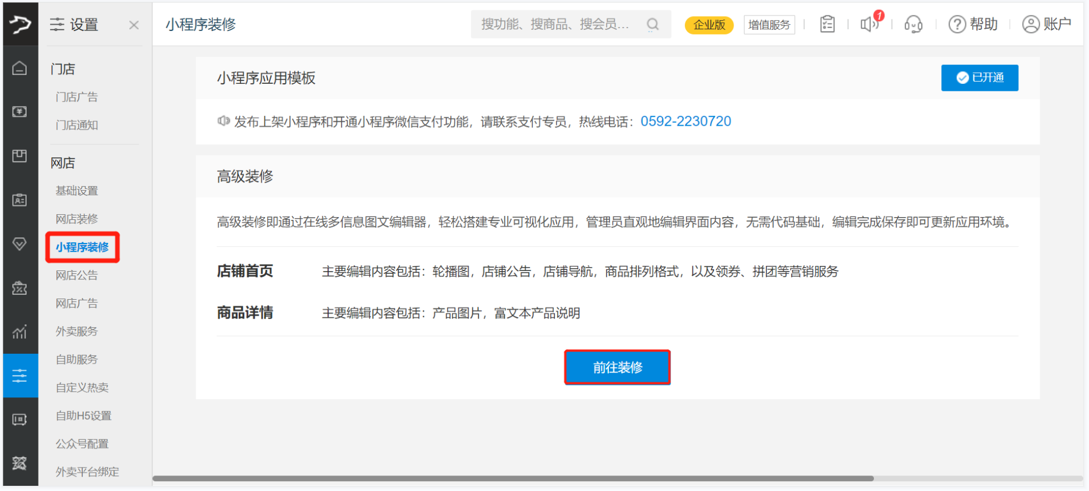1089x491 pixels.
Task: Click the 增值服务 button
Action: pos(769,25)
